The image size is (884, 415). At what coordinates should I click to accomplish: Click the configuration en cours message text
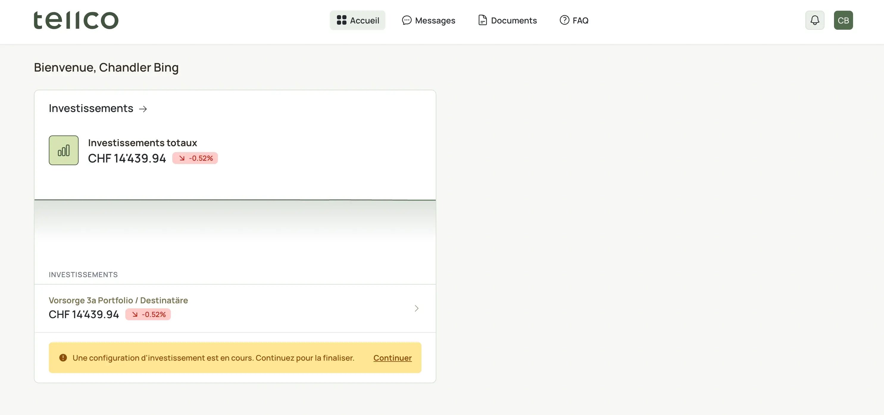click(x=213, y=358)
